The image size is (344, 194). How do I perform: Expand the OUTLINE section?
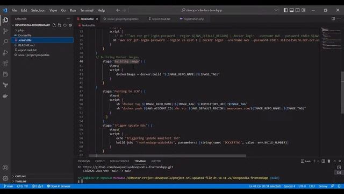tap(20, 176)
